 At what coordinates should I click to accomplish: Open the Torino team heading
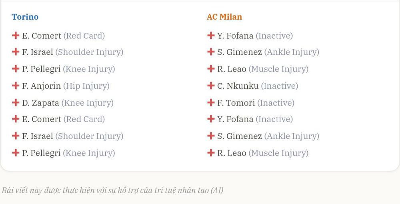(x=25, y=17)
